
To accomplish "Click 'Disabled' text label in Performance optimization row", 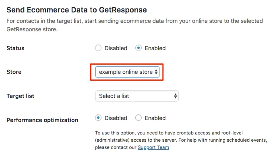I will 116,118.
